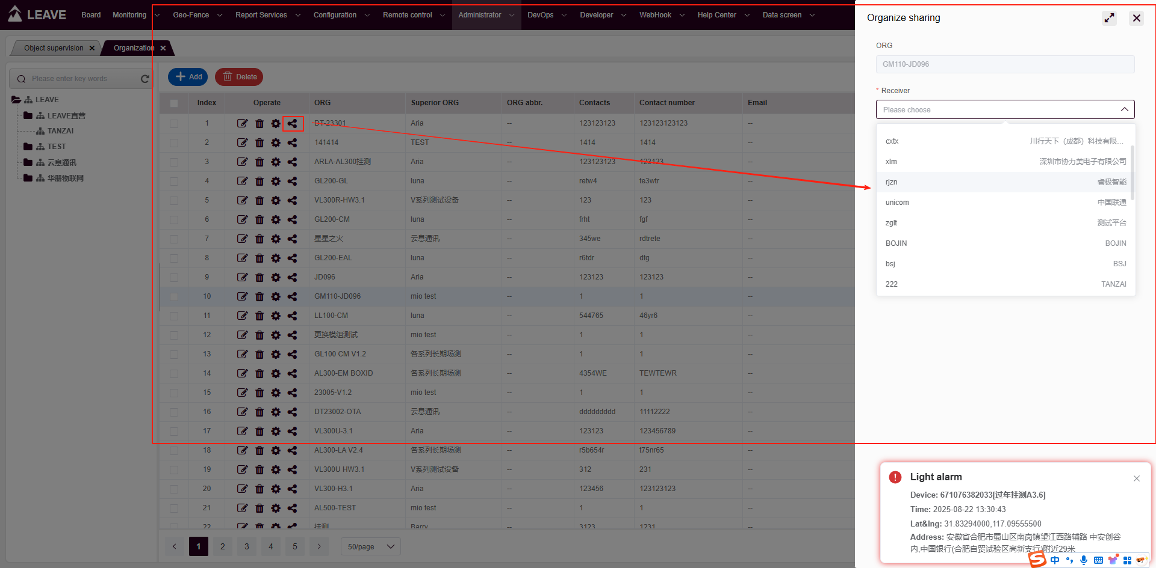Select the checkbox for row 8 GL200-EAL
Screen dimensions: 1156x568
(174, 258)
